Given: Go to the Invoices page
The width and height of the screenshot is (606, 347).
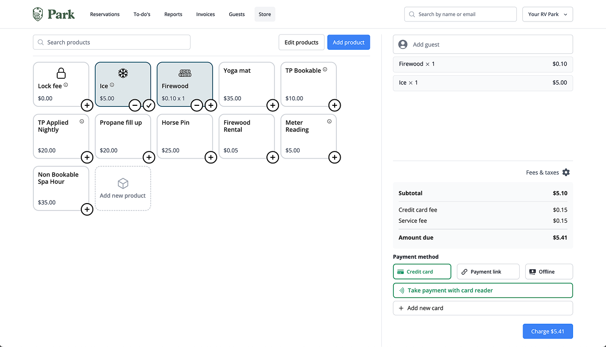Looking at the screenshot, I should click(206, 15).
